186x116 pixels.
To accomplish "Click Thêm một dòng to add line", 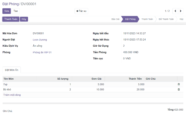I will click(12, 95).
